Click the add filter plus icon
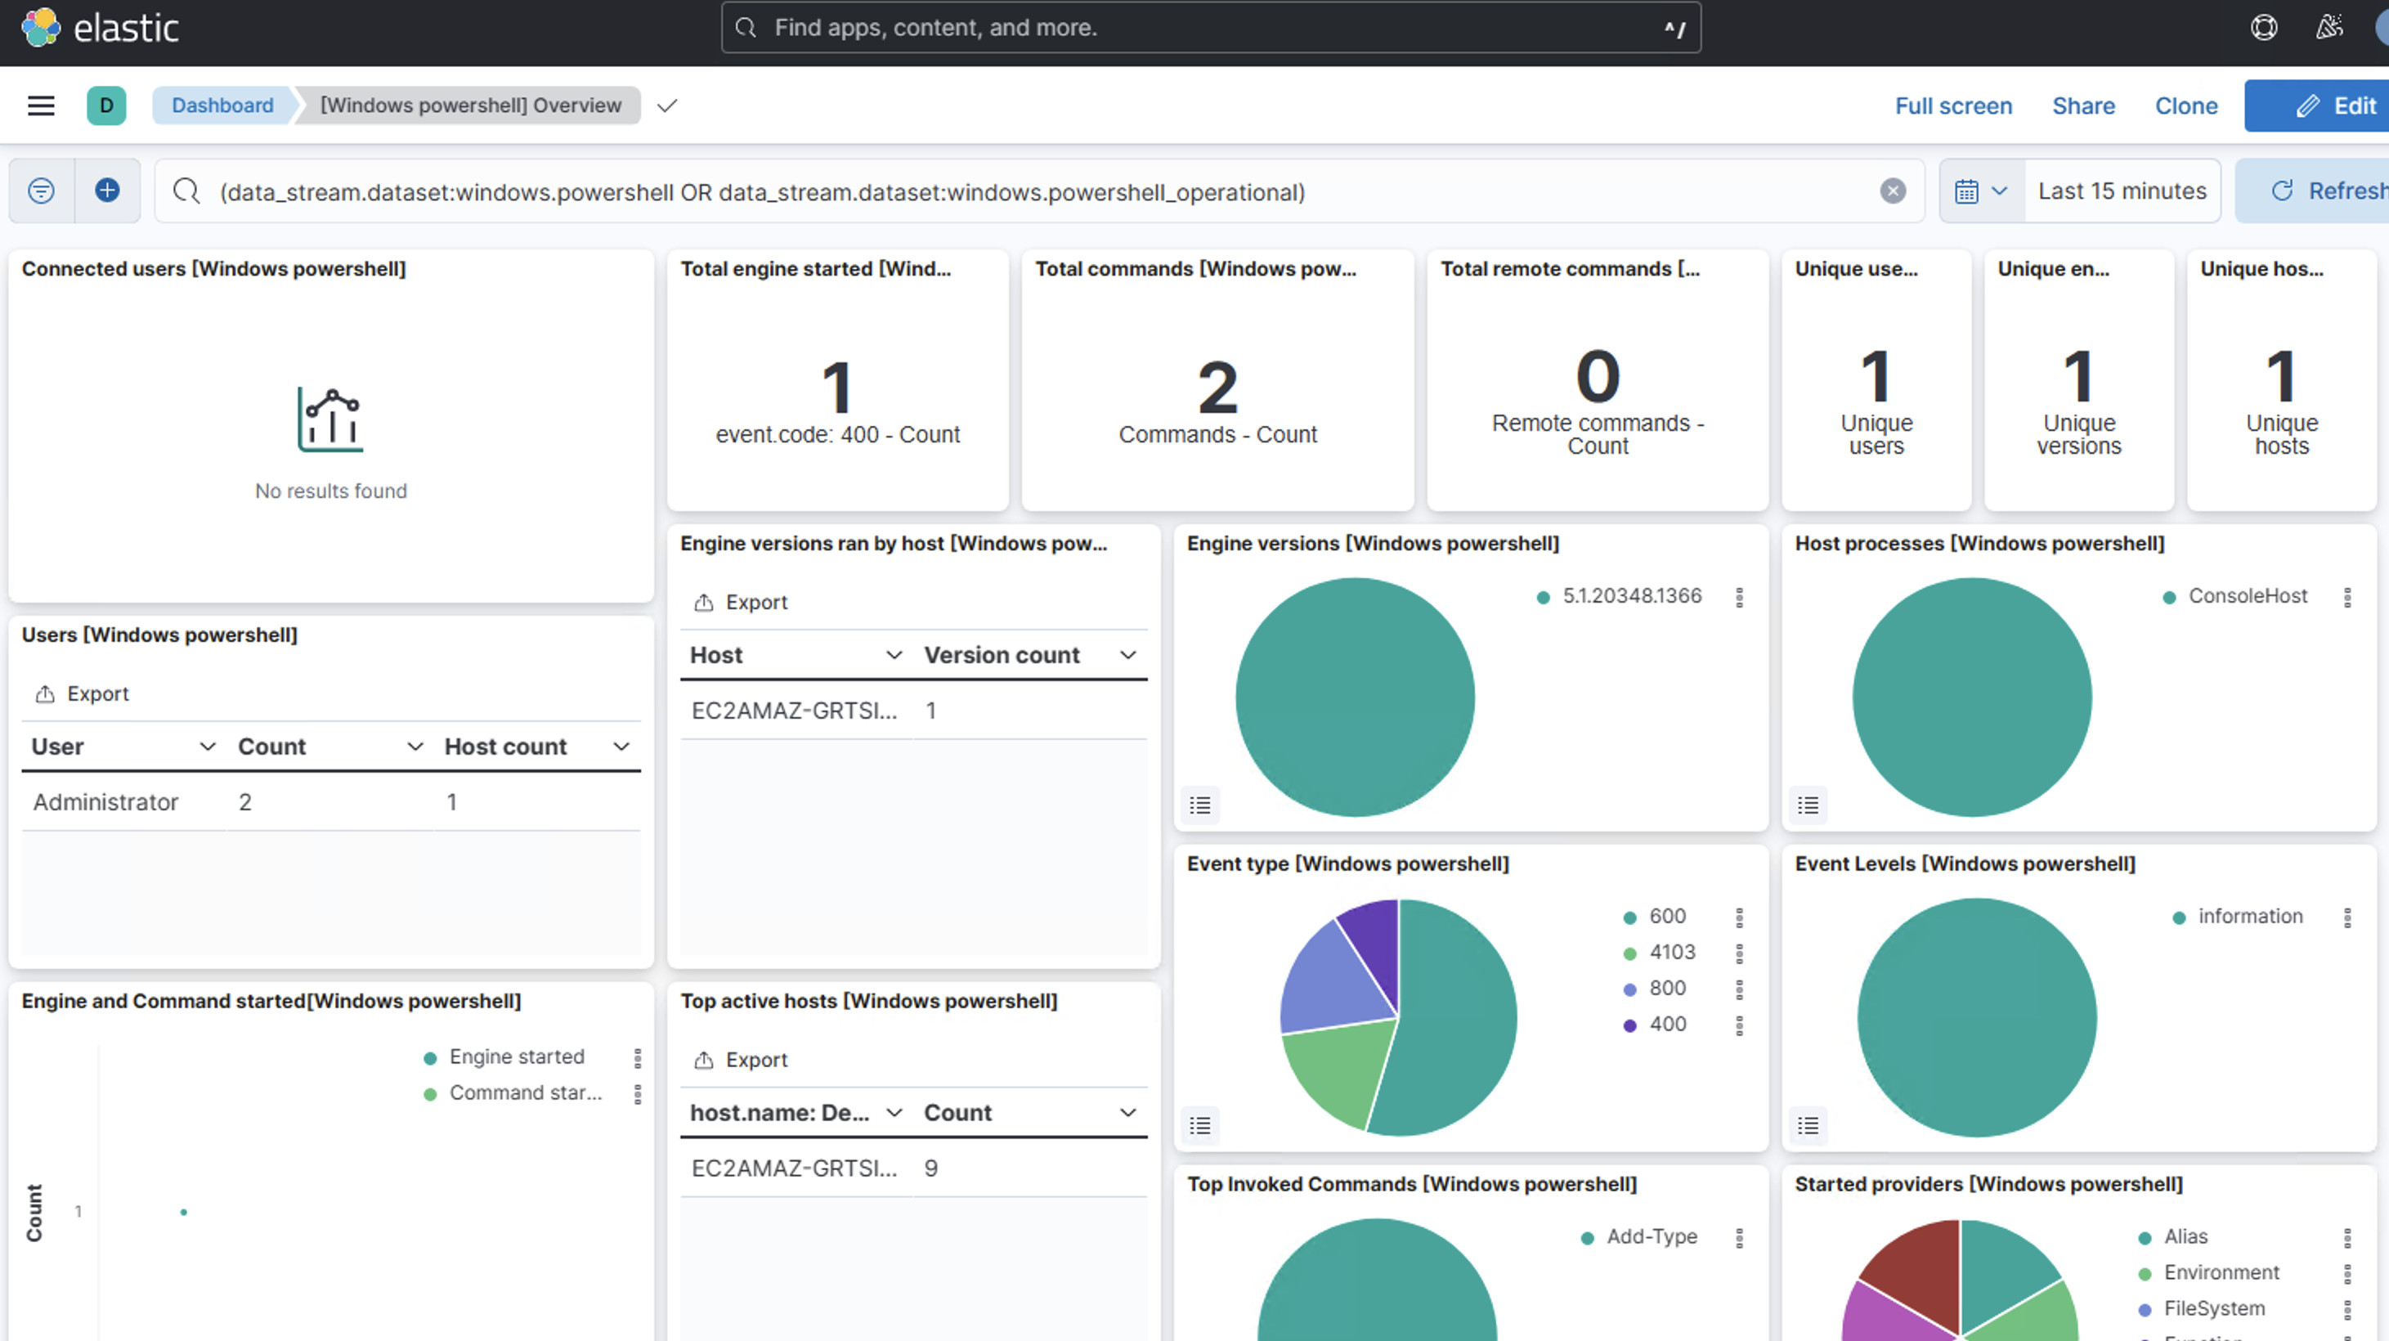Viewport: 2389px width, 1341px height. (108, 191)
